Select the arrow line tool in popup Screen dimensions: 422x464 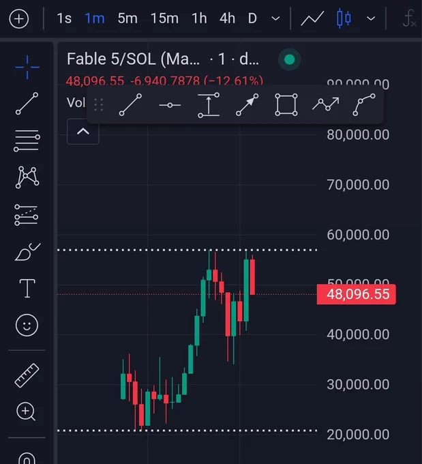point(247,105)
